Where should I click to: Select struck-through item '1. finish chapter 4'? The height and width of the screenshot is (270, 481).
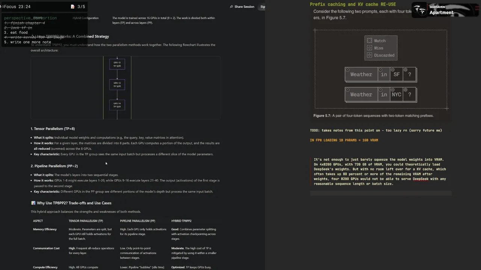(24, 23)
